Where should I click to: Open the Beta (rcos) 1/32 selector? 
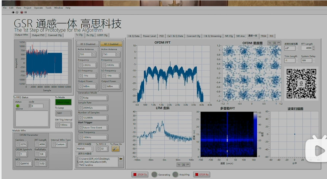click(41, 164)
